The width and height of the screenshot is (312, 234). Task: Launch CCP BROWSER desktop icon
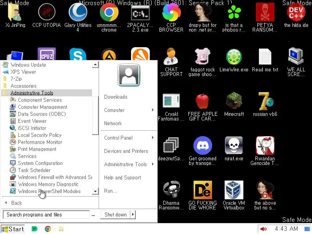(171, 12)
